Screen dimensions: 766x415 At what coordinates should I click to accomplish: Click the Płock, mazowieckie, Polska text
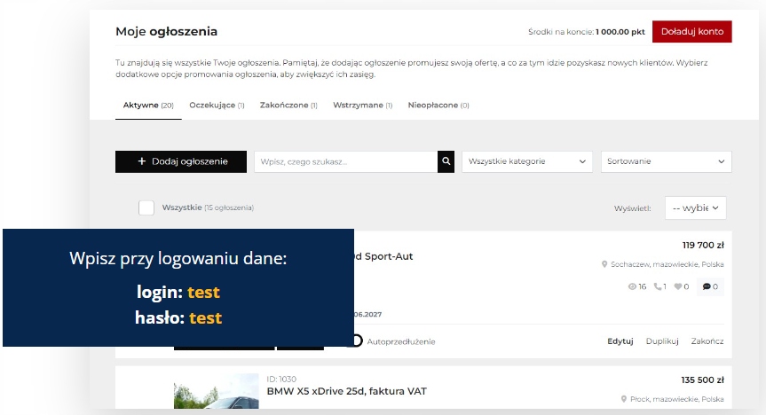pyautogui.click(x=676, y=399)
